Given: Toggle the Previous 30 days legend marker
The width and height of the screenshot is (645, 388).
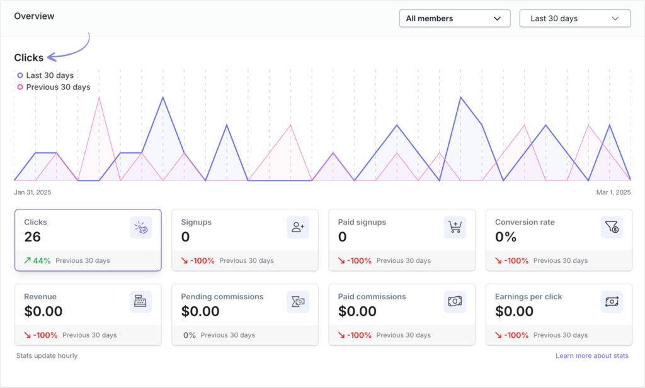Looking at the screenshot, I should click(x=20, y=87).
